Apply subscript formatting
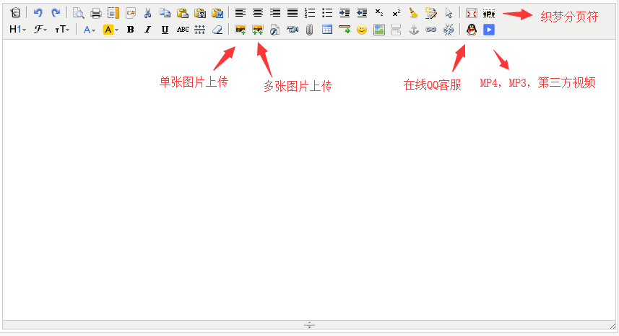Screen dimensions: 619x336 click(379, 13)
